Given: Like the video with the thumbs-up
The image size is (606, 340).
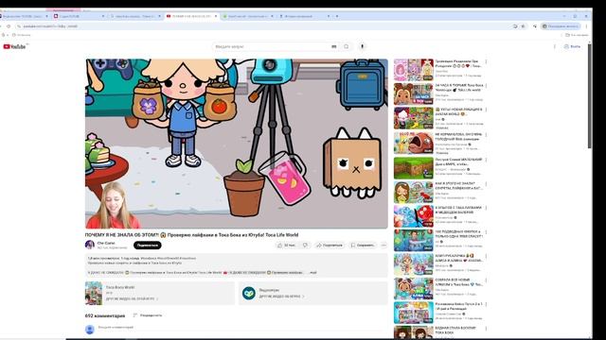Looking at the screenshot, I should pos(286,246).
